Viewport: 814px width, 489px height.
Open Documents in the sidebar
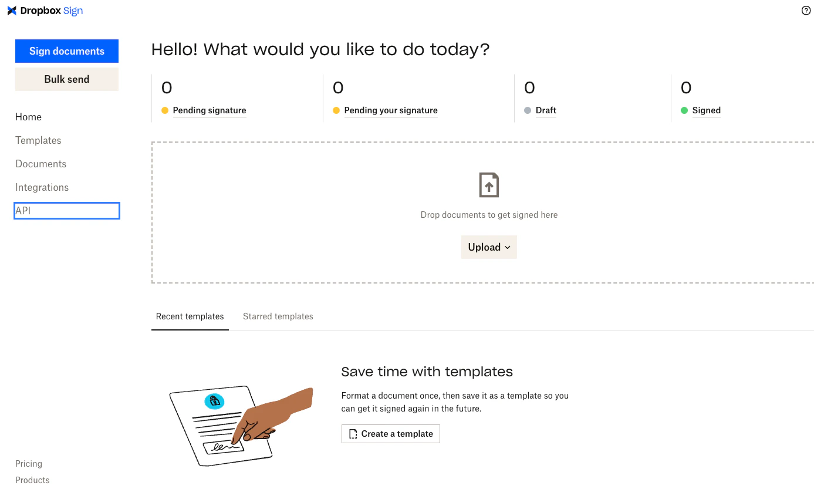(41, 164)
